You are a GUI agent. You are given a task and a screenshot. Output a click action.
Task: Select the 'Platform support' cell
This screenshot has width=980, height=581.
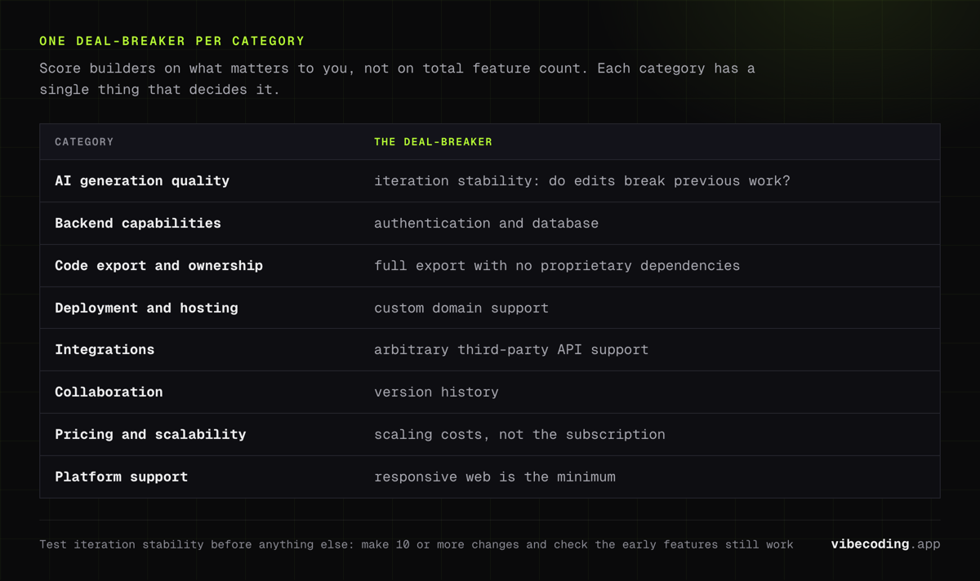121,477
